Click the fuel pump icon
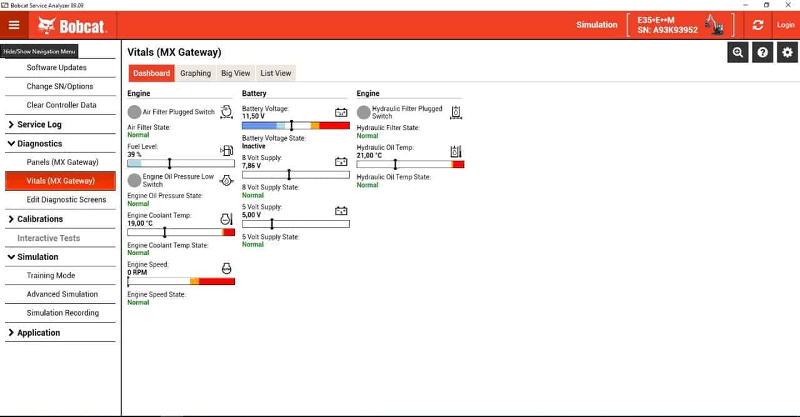The width and height of the screenshot is (800, 417). point(226,151)
